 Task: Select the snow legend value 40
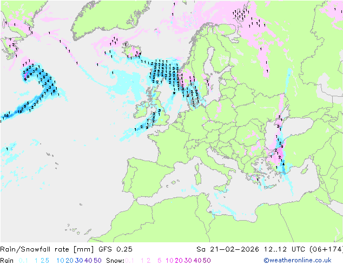click(197, 261)
